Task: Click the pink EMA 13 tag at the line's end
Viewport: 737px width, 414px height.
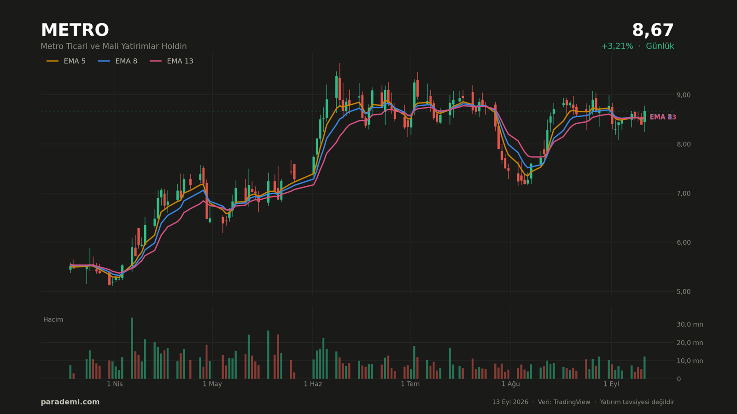Action: pos(663,117)
